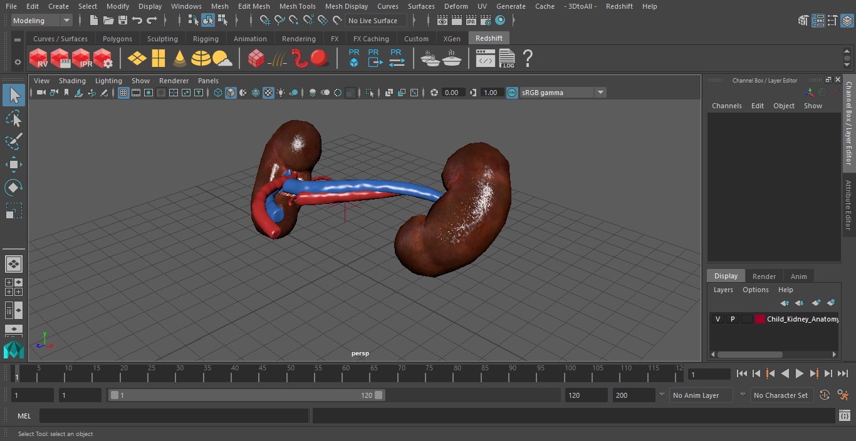The image size is (856, 441).
Task: Go to end of playback range
Action: (843, 373)
